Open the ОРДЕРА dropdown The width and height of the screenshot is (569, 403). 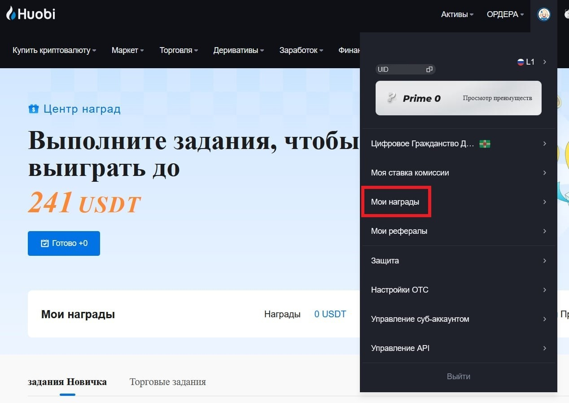(x=505, y=14)
